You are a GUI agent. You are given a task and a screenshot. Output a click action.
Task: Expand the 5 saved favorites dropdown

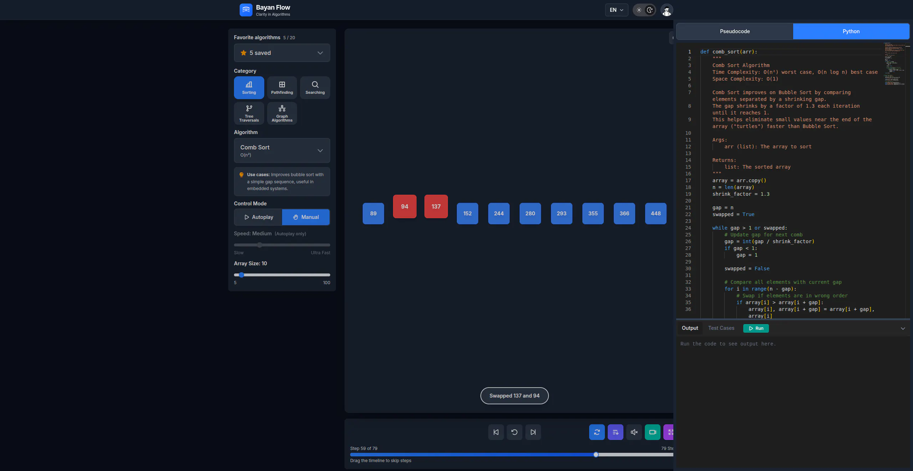[x=282, y=53]
